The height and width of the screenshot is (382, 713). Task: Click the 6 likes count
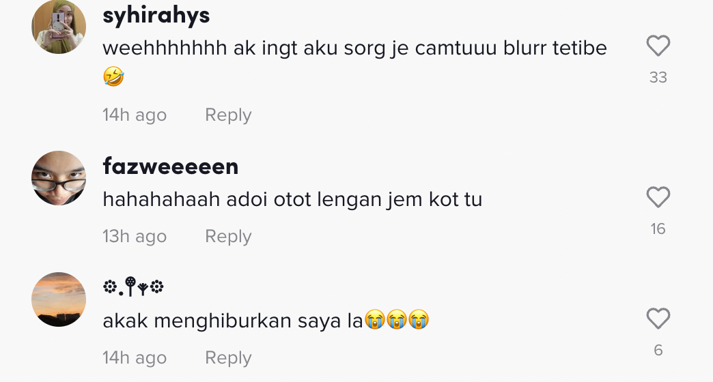(x=658, y=350)
